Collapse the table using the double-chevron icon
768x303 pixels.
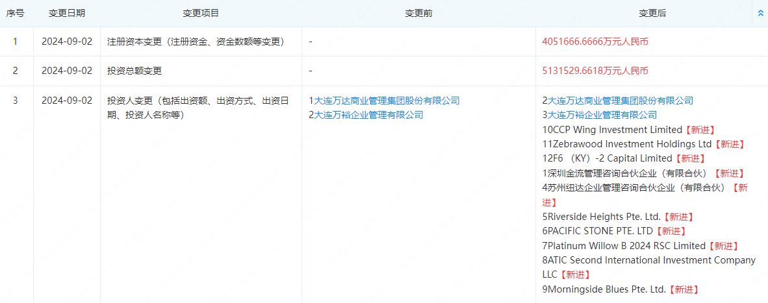(761, 13)
